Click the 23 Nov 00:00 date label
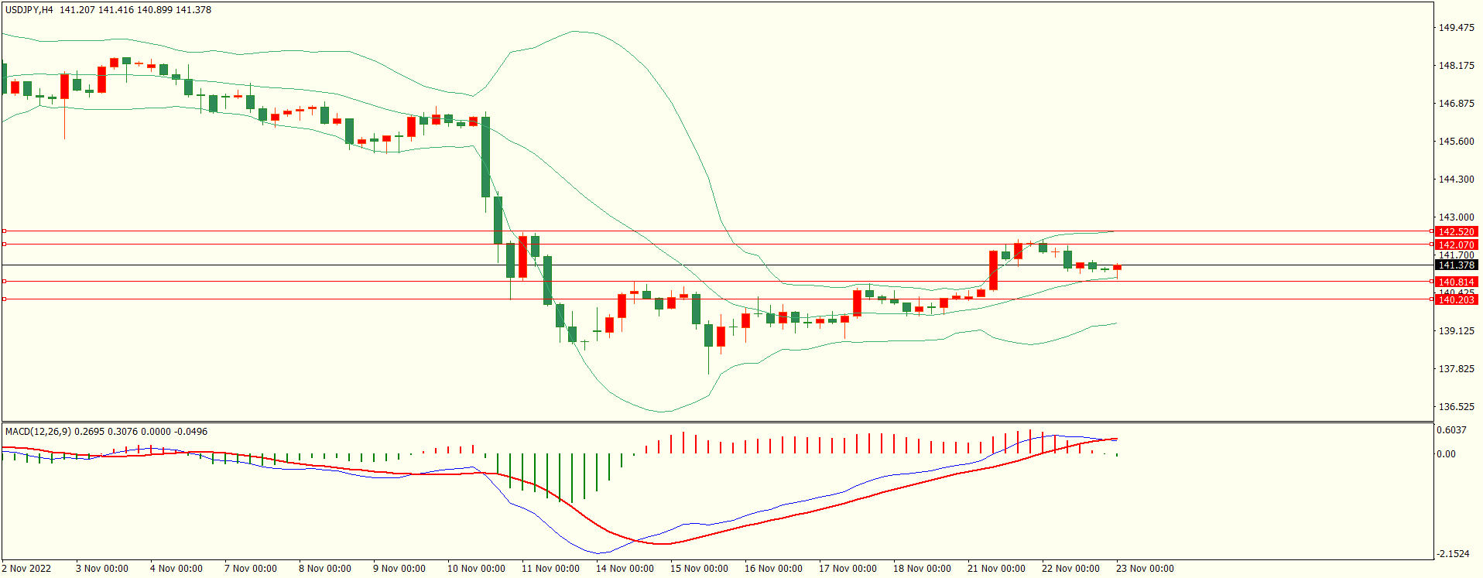Image resolution: width=1483 pixels, height=578 pixels. pos(1145,569)
